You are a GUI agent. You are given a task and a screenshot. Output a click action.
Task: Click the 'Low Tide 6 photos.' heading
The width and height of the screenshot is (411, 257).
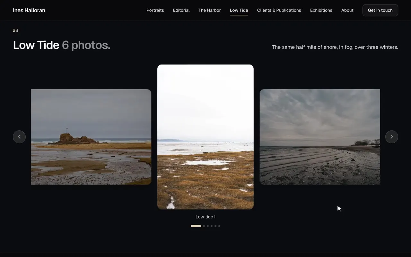tap(62, 45)
